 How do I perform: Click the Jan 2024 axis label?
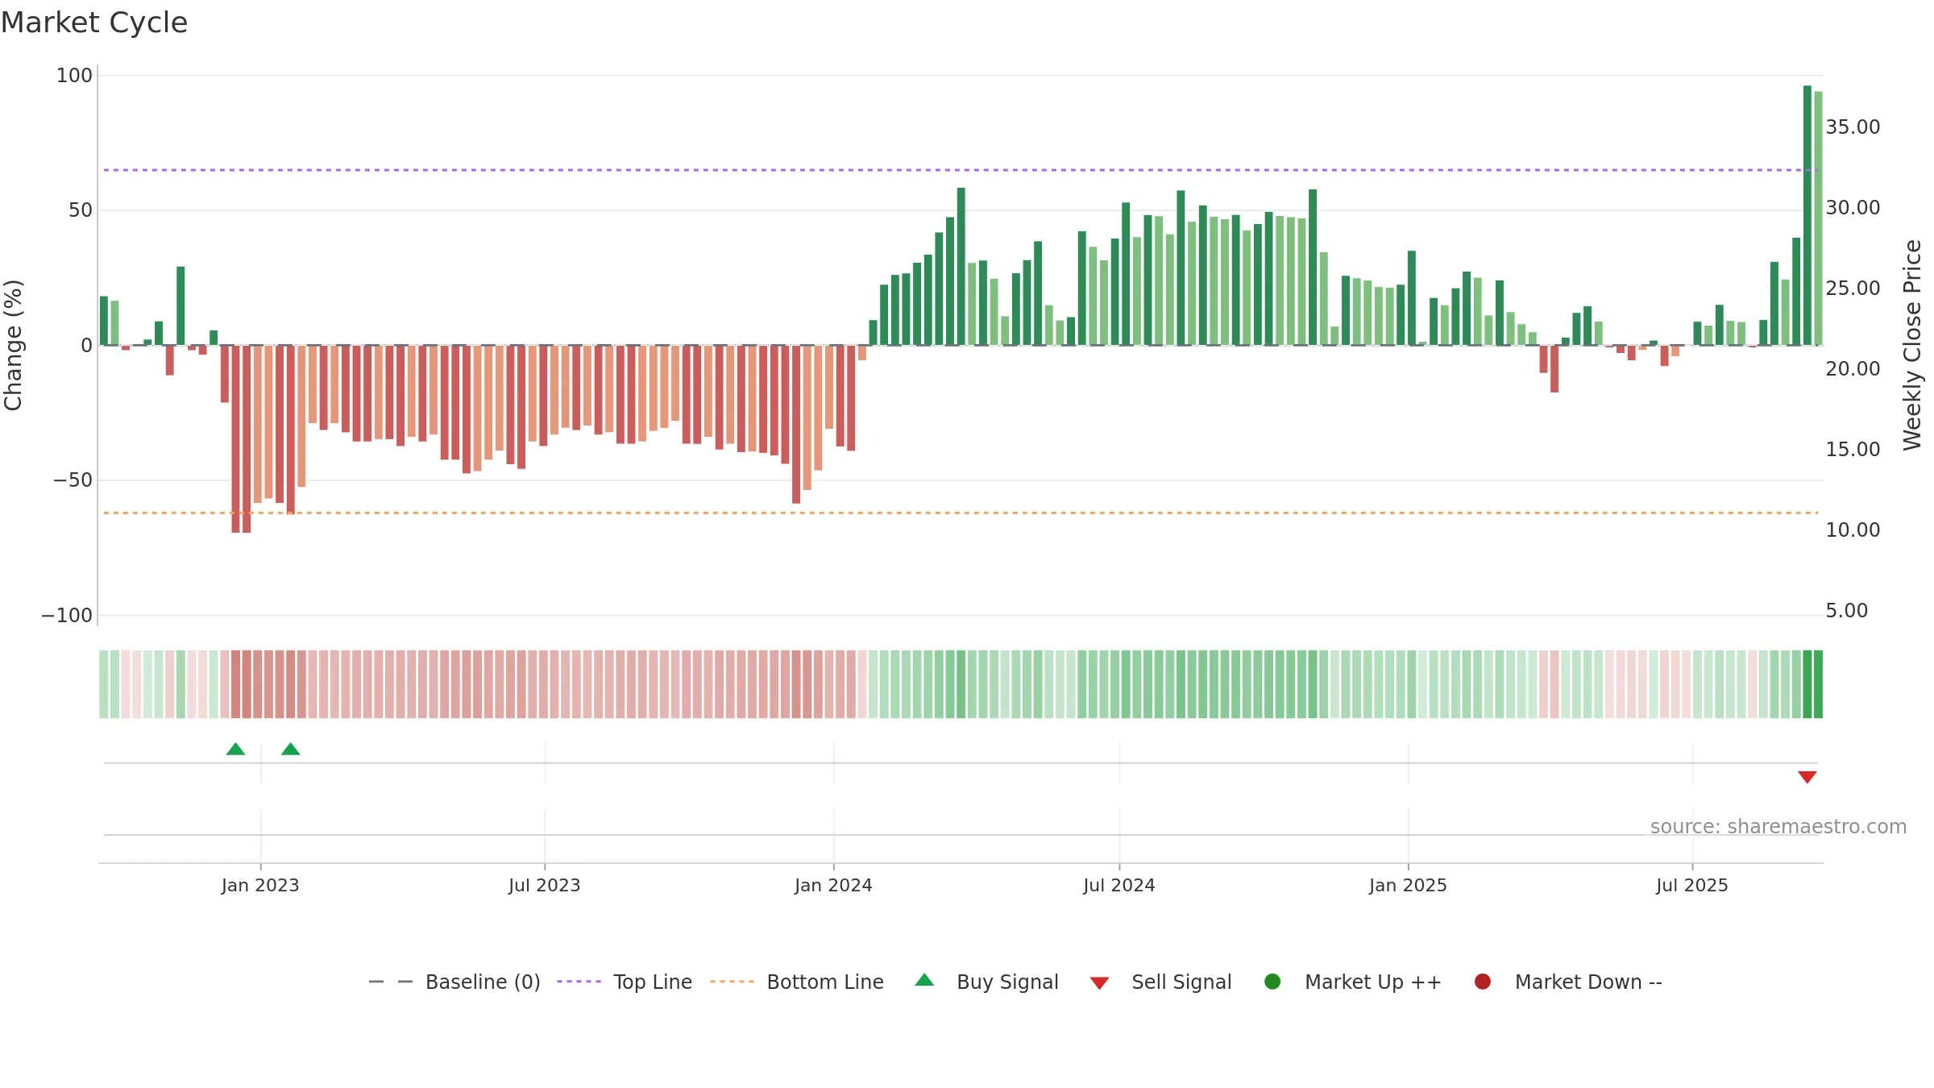[833, 886]
